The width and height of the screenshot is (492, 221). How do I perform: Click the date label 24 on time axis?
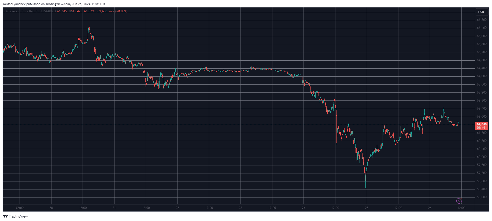304,208
